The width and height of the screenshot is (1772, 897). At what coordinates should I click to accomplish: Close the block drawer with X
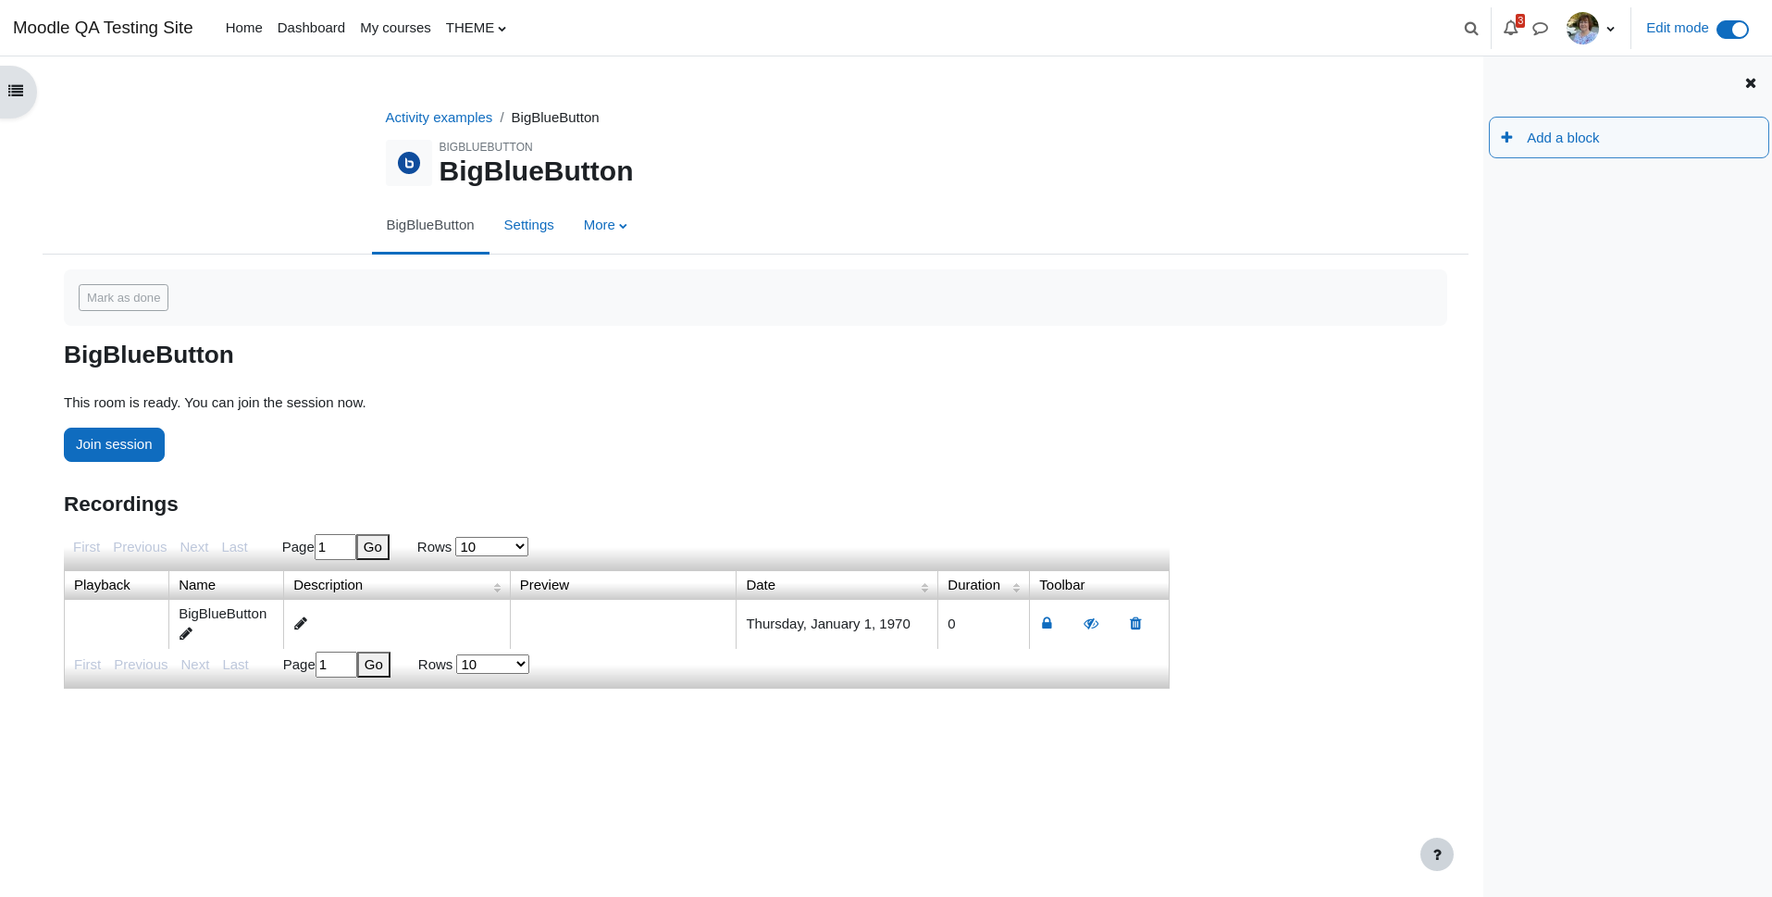pyautogui.click(x=1751, y=83)
